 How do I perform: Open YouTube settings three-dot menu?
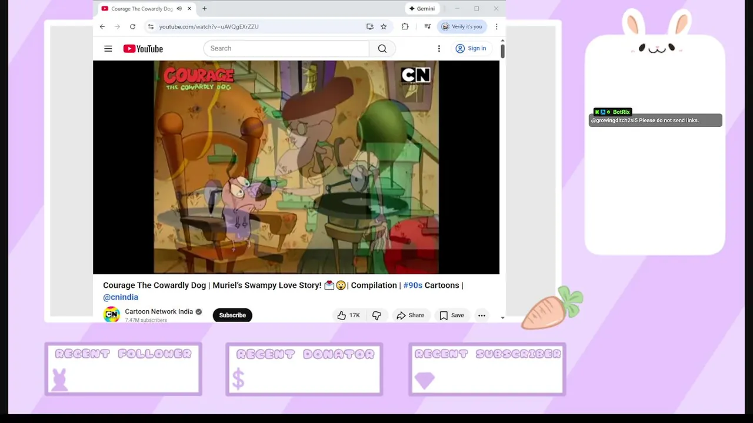[x=439, y=49]
